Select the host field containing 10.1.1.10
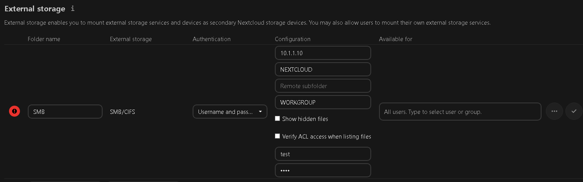The image size is (583, 182). (323, 53)
